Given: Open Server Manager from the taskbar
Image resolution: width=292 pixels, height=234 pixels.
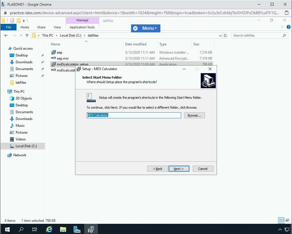Looking at the screenshot, I should point(77,229).
